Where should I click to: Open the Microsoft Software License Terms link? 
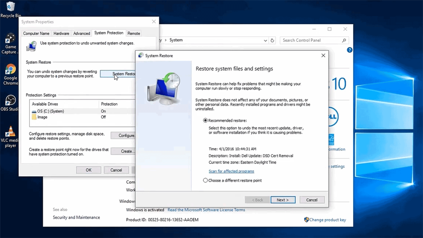click(206, 210)
